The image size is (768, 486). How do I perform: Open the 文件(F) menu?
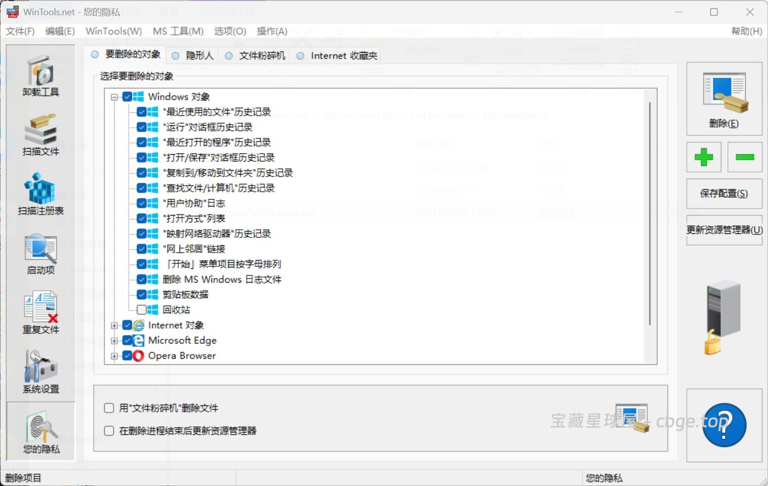[x=20, y=31]
